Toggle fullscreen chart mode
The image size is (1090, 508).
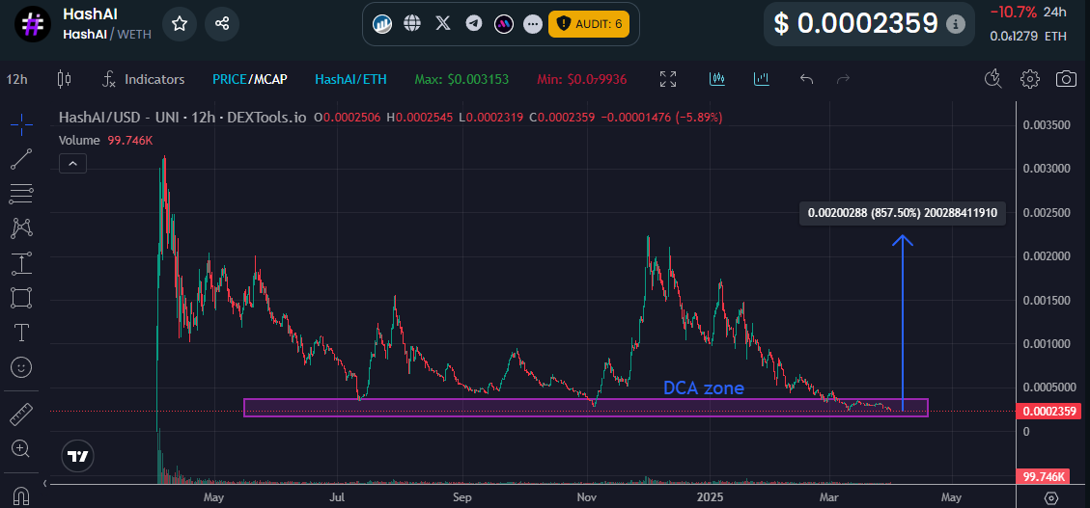tap(668, 79)
